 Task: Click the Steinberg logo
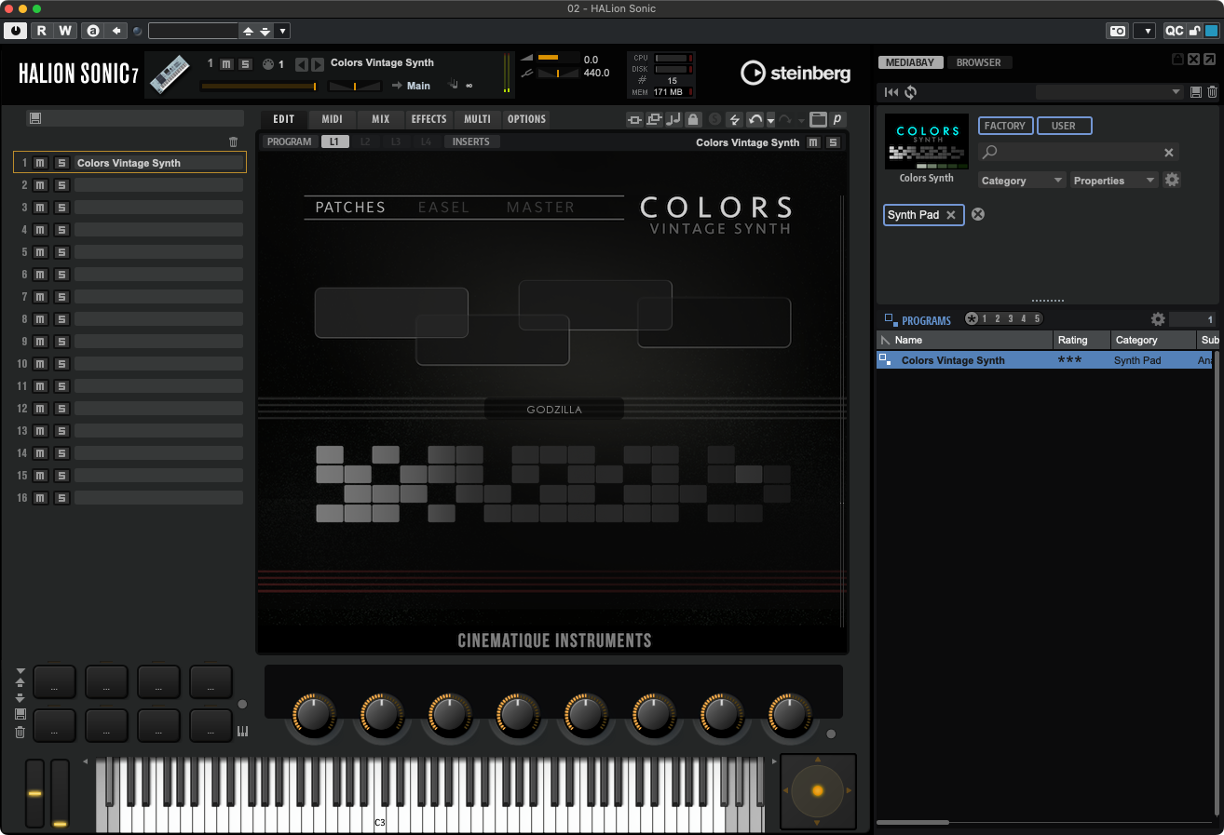click(795, 73)
